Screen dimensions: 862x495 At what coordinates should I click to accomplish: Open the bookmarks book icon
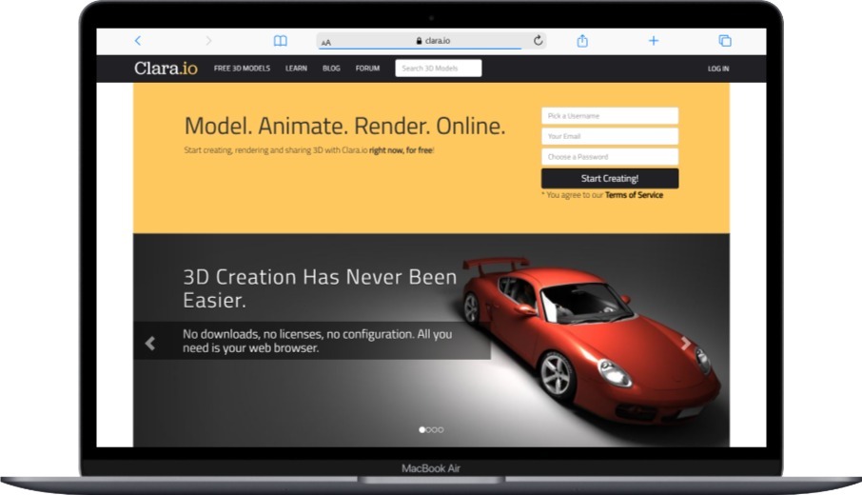coord(281,41)
